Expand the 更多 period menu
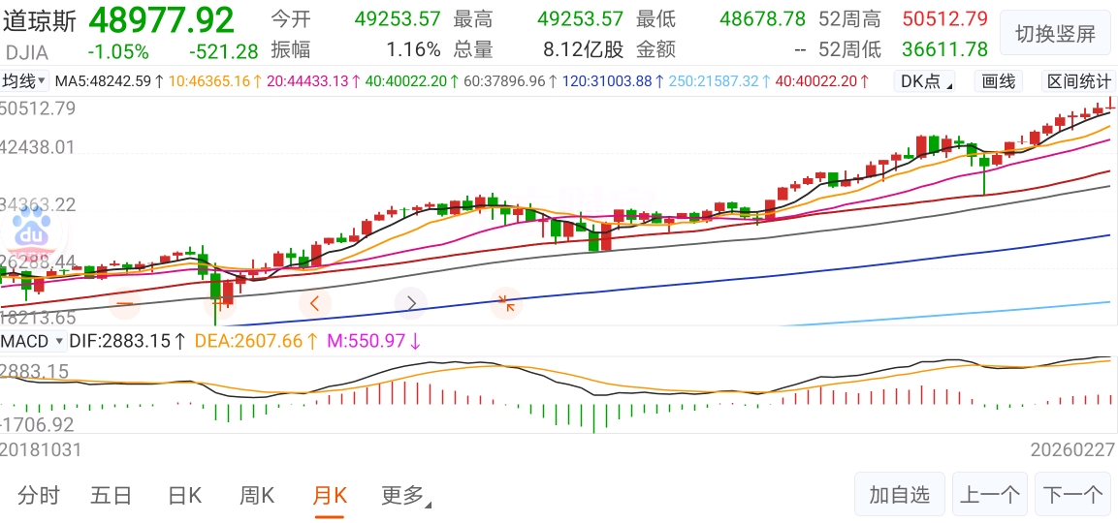1118x523 pixels. tap(406, 495)
